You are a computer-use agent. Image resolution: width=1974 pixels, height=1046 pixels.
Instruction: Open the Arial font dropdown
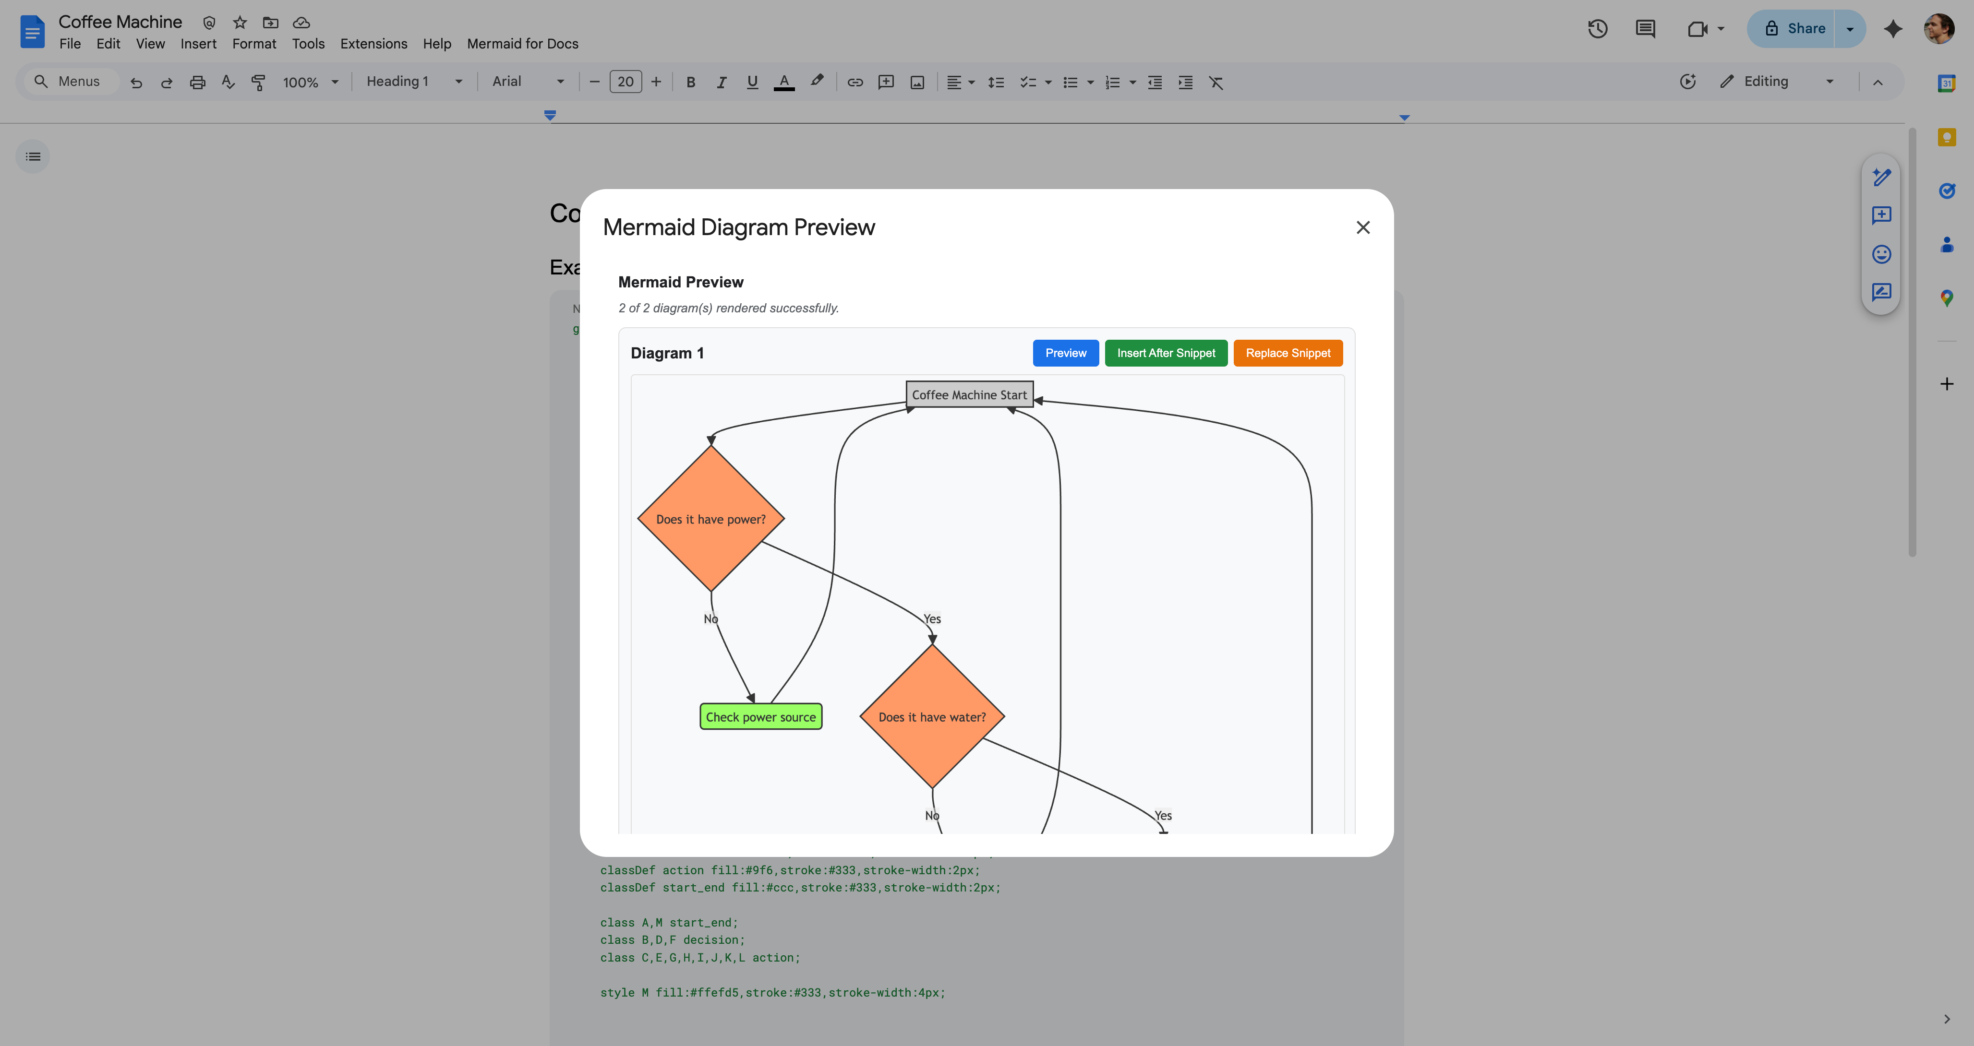click(x=528, y=82)
